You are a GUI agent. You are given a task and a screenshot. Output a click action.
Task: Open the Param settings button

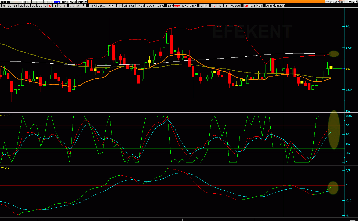(160, 6)
